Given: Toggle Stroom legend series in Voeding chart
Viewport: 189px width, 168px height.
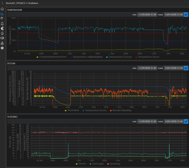Looking at the screenshot, I should [81, 164].
